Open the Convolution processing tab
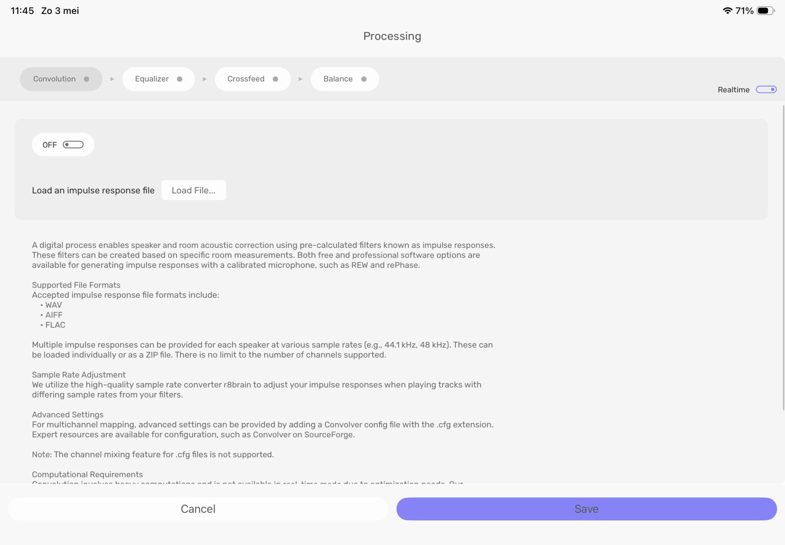This screenshot has width=785, height=545. (x=61, y=79)
